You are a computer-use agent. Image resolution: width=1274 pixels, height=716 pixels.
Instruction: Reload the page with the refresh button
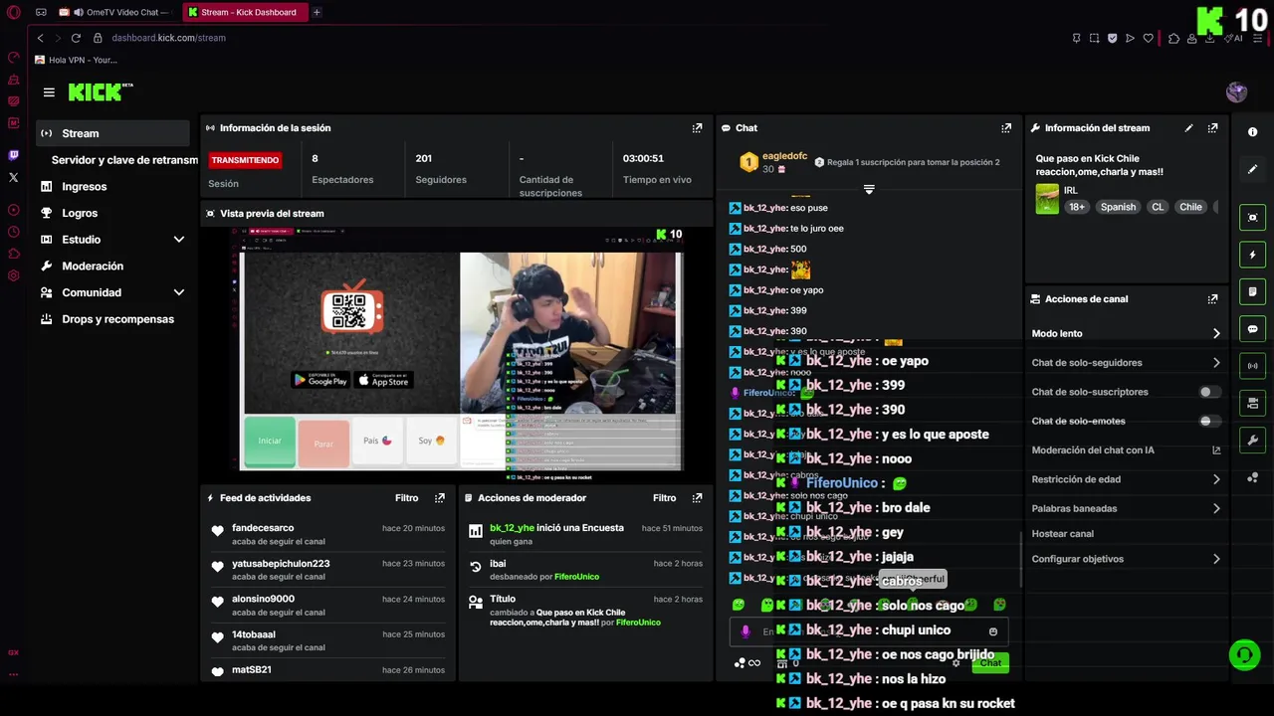[77, 38]
